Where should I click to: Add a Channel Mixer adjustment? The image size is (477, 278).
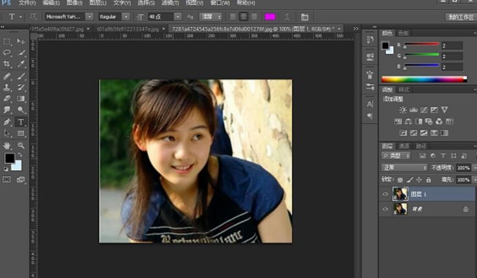(439, 122)
